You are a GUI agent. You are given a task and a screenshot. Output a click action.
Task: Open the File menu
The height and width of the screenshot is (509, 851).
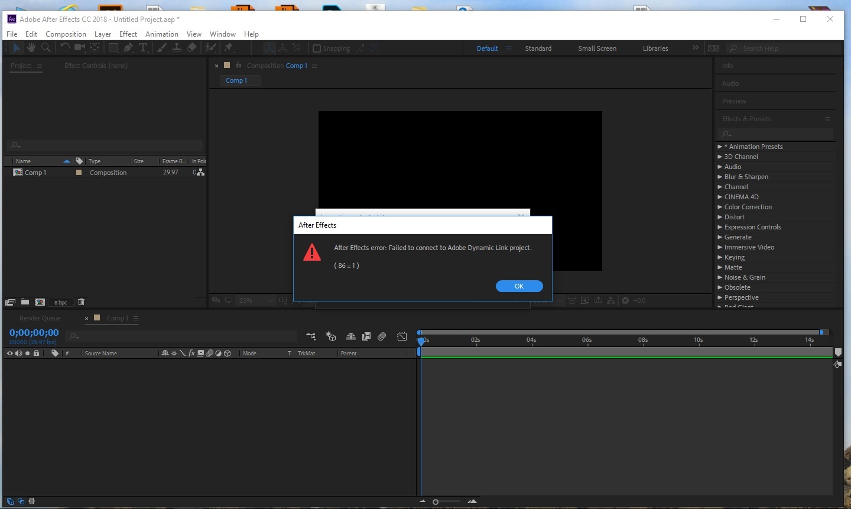pyautogui.click(x=12, y=34)
